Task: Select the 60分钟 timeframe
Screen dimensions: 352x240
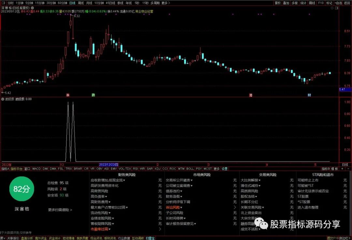Action: click(x=62, y=3)
